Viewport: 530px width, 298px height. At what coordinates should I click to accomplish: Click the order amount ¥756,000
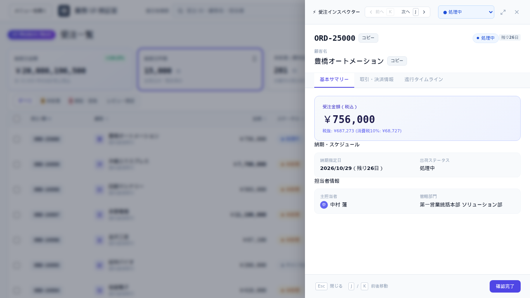[x=349, y=119]
